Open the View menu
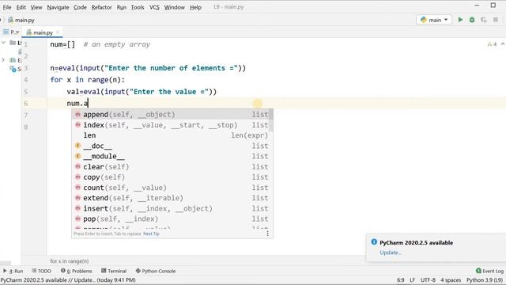This screenshot has width=506, height=285. coord(36,7)
